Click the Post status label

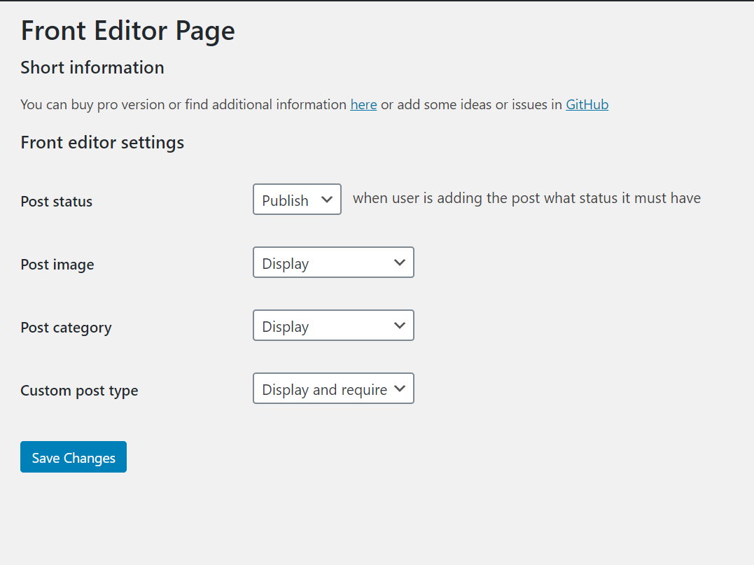tap(56, 201)
